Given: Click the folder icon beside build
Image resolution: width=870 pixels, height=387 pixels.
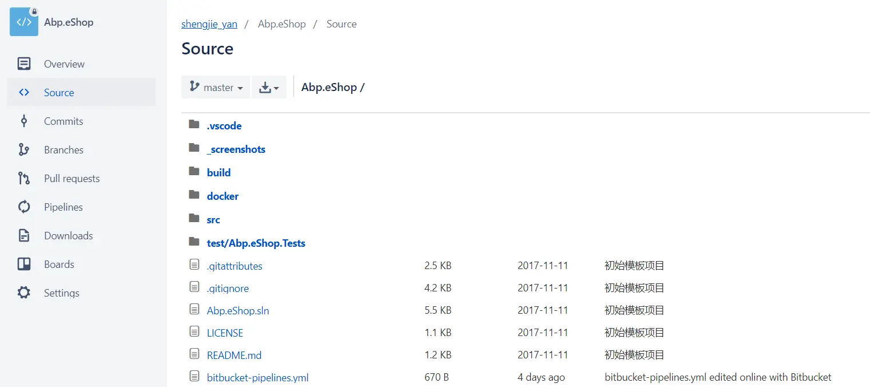Looking at the screenshot, I should tap(194, 171).
